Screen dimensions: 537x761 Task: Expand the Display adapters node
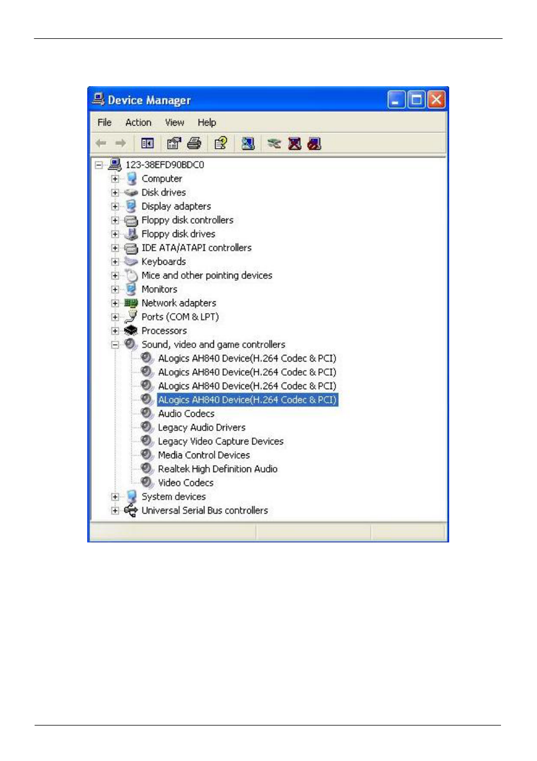pos(115,206)
